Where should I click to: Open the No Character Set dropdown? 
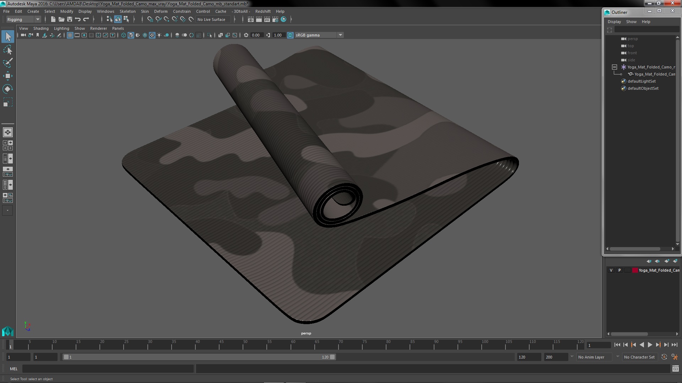(x=640, y=357)
